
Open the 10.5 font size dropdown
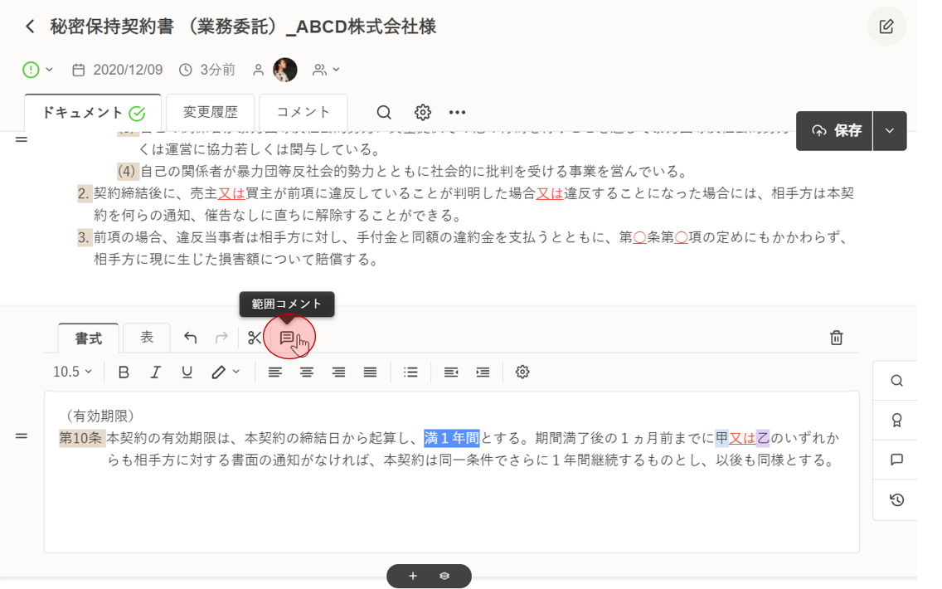(x=72, y=372)
